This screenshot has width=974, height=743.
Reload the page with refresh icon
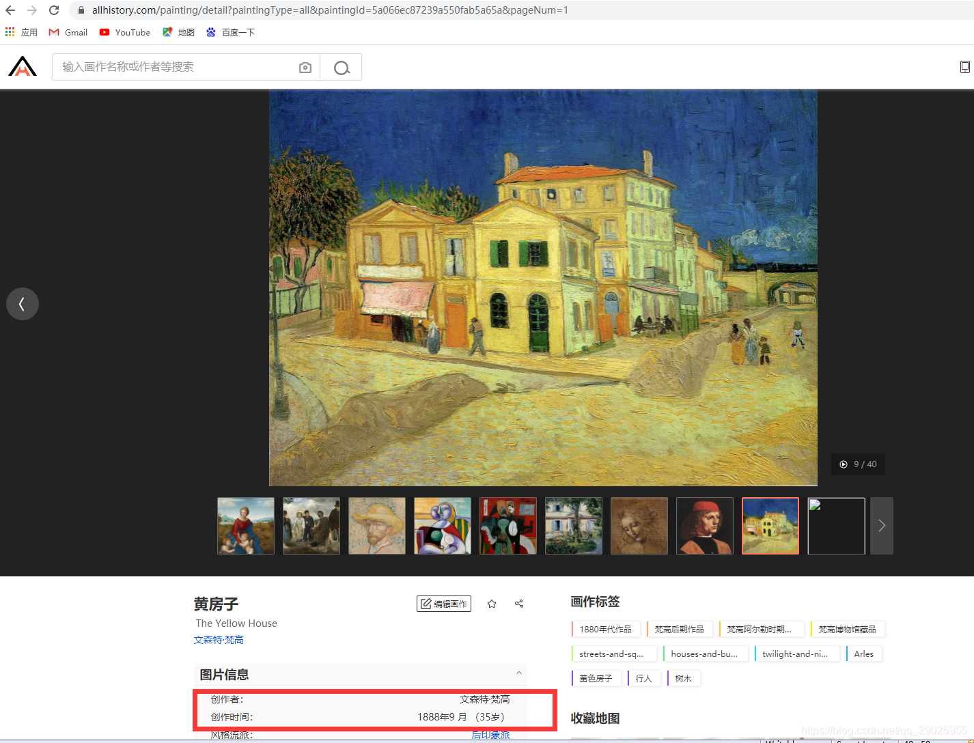[x=54, y=10]
